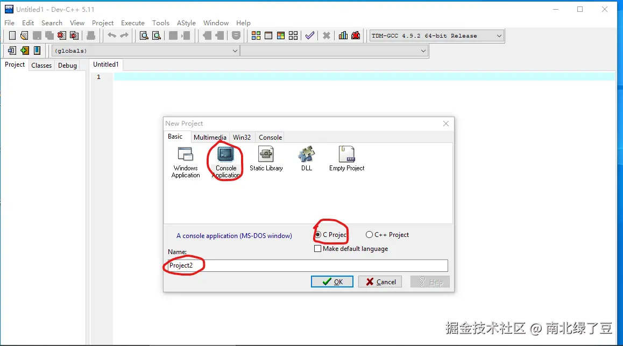Click the Compile and Run icon
The width and height of the screenshot is (623, 346).
(x=280, y=35)
